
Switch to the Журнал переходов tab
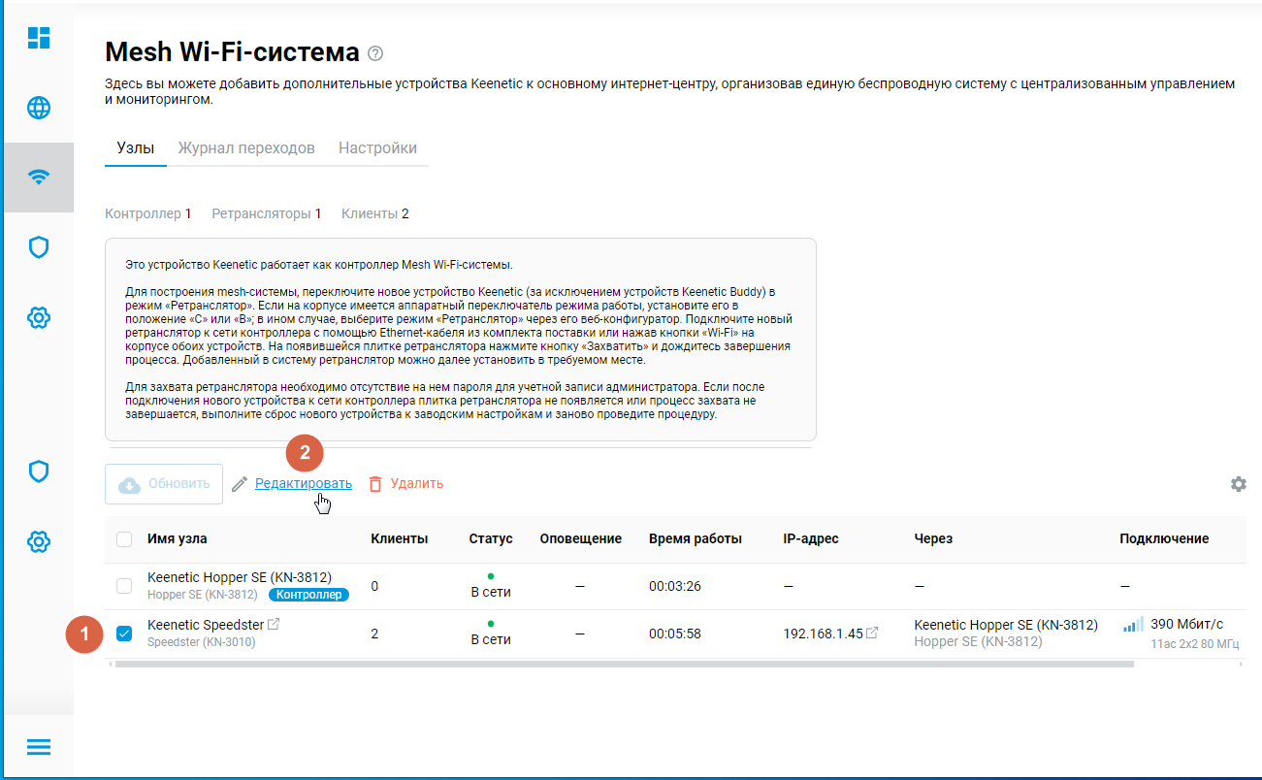click(x=246, y=148)
